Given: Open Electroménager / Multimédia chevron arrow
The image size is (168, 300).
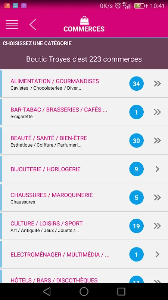Looking at the screenshot, I should pos(157,255).
